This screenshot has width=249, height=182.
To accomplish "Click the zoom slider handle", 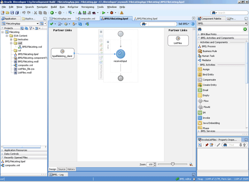I will coord(173,164).
